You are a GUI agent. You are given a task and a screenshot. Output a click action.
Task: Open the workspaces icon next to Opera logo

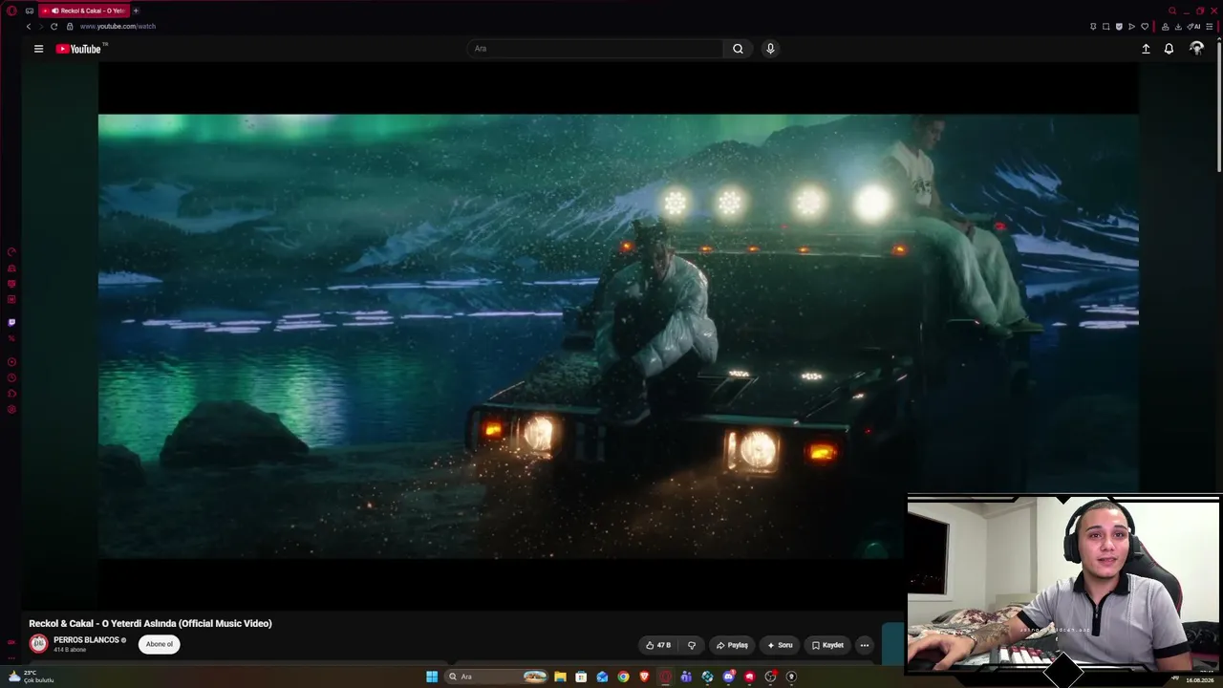30,11
